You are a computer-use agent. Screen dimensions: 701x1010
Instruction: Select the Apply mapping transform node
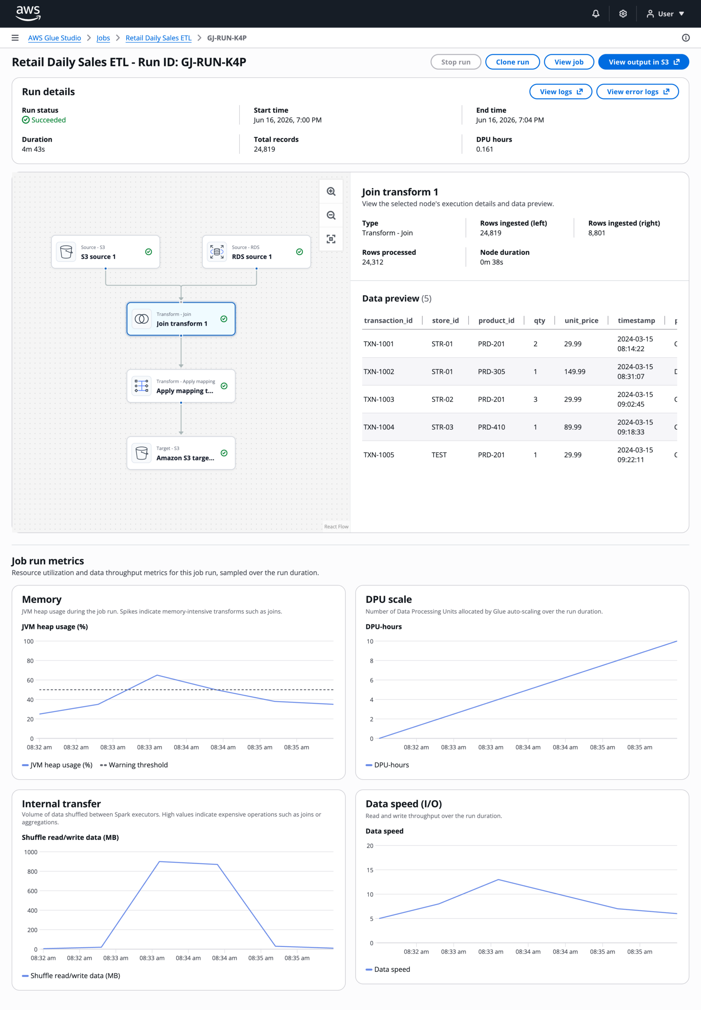[181, 386]
